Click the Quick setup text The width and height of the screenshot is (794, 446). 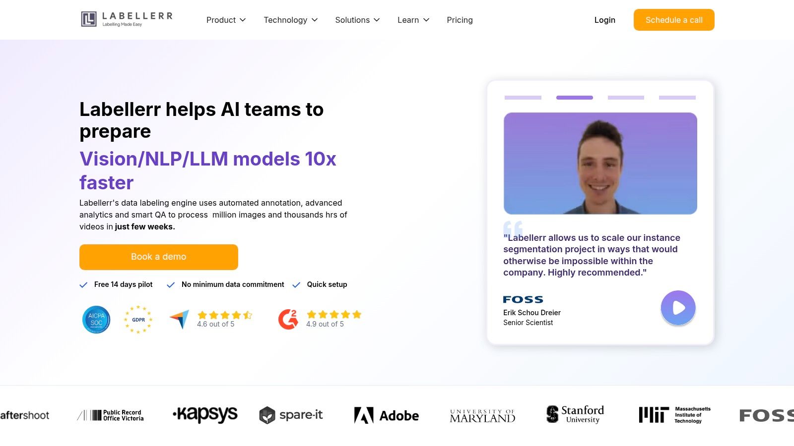[x=327, y=284]
